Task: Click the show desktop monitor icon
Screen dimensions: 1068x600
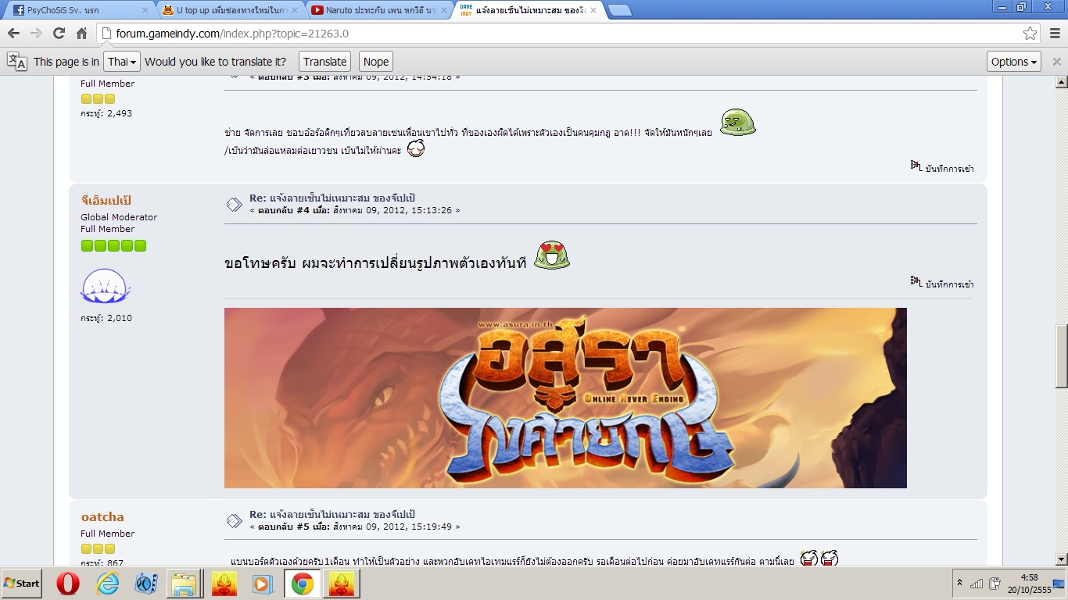Action: (x=1058, y=583)
